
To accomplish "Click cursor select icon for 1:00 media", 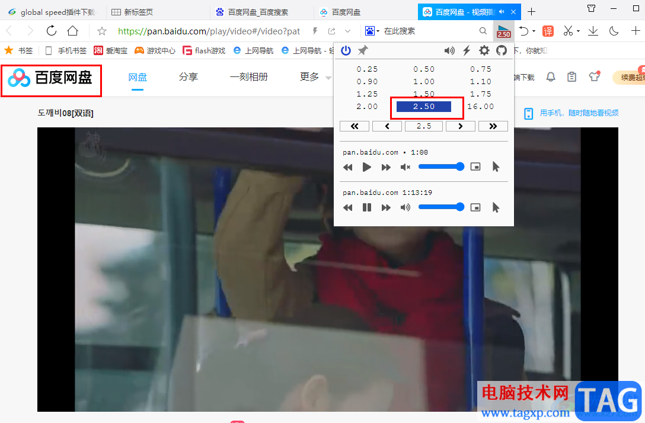I will point(496,166).
